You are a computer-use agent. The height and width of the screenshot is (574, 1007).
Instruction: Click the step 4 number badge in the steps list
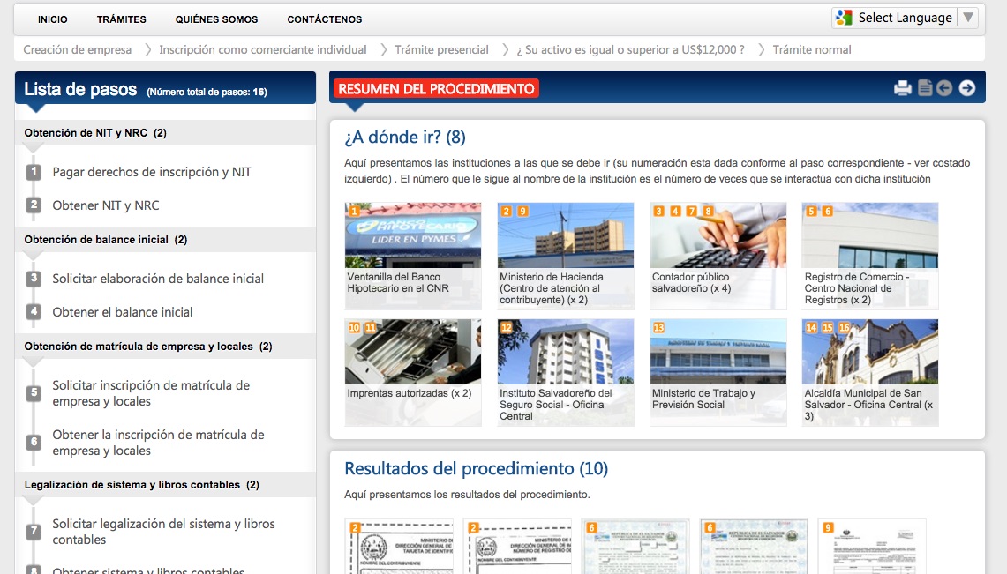click(x=34, y=312)
